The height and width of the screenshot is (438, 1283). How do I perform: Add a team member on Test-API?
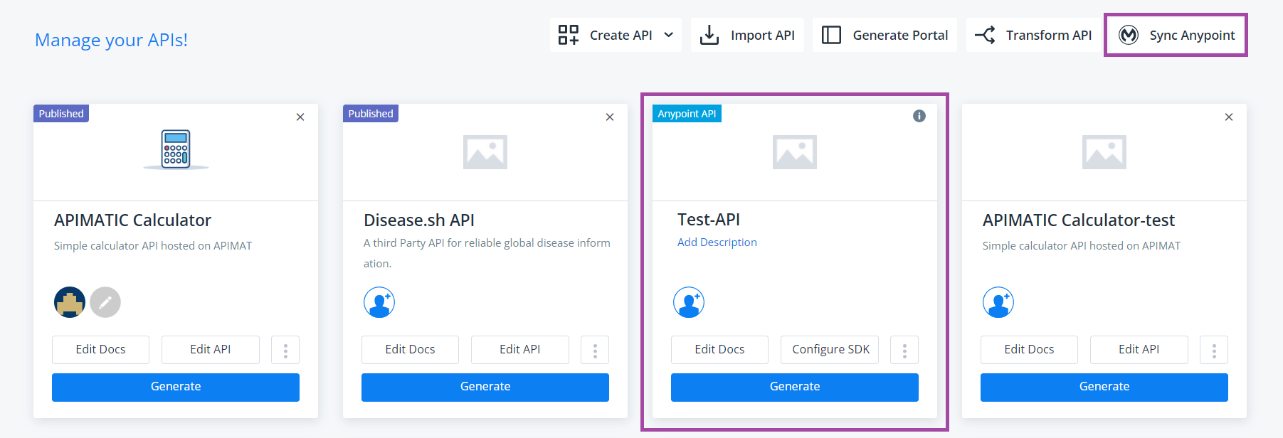[689, 302]
